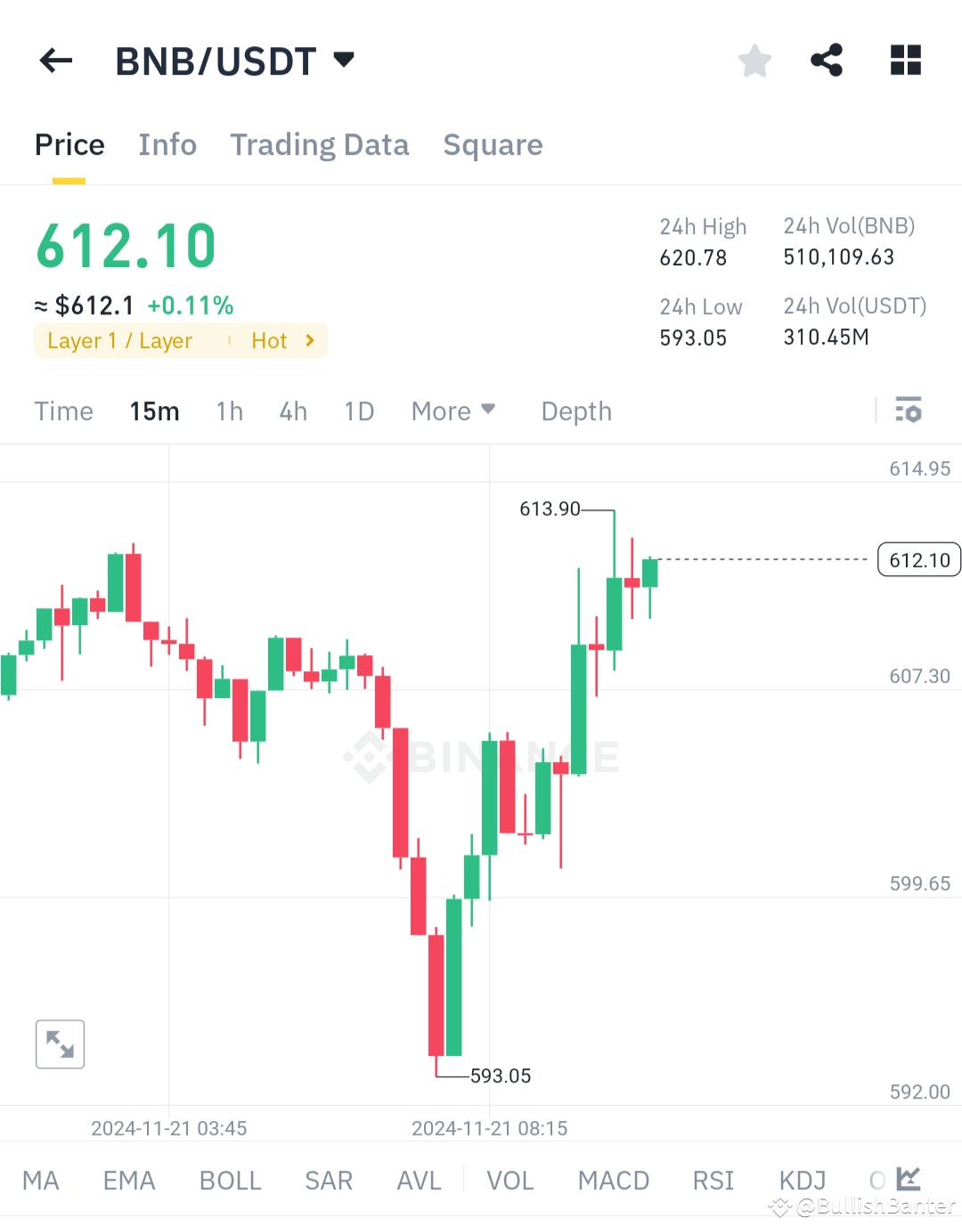Open the share icon
Viewport: 962px width, 1226px height.
(827, 60)
